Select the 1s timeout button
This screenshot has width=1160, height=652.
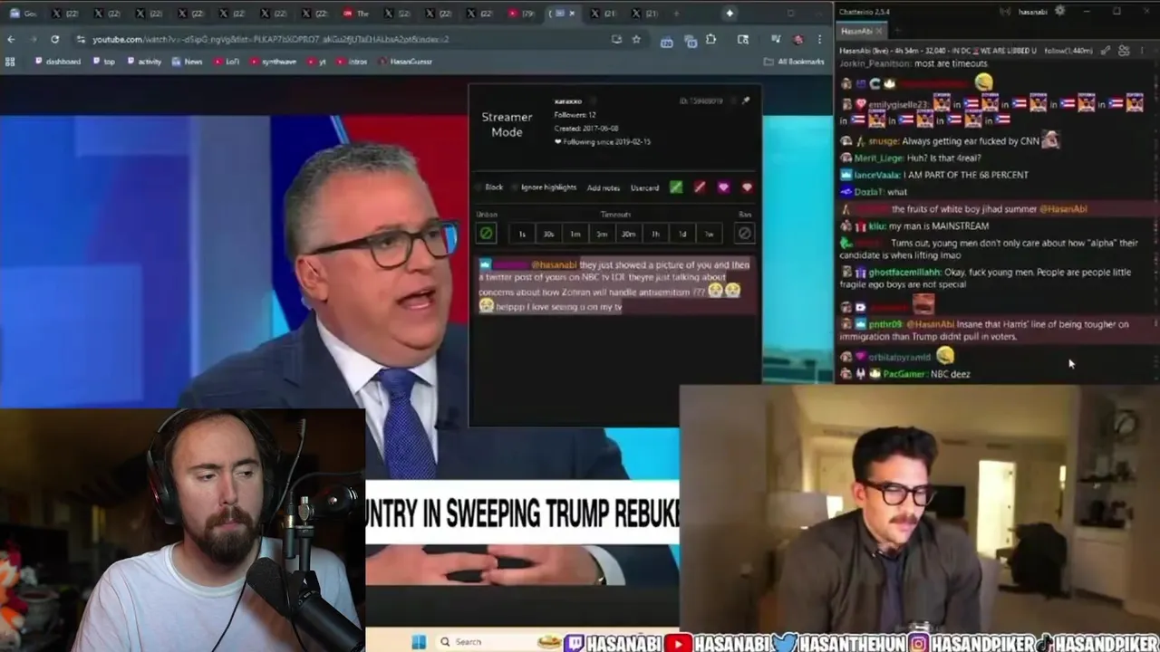pos(522,234)
